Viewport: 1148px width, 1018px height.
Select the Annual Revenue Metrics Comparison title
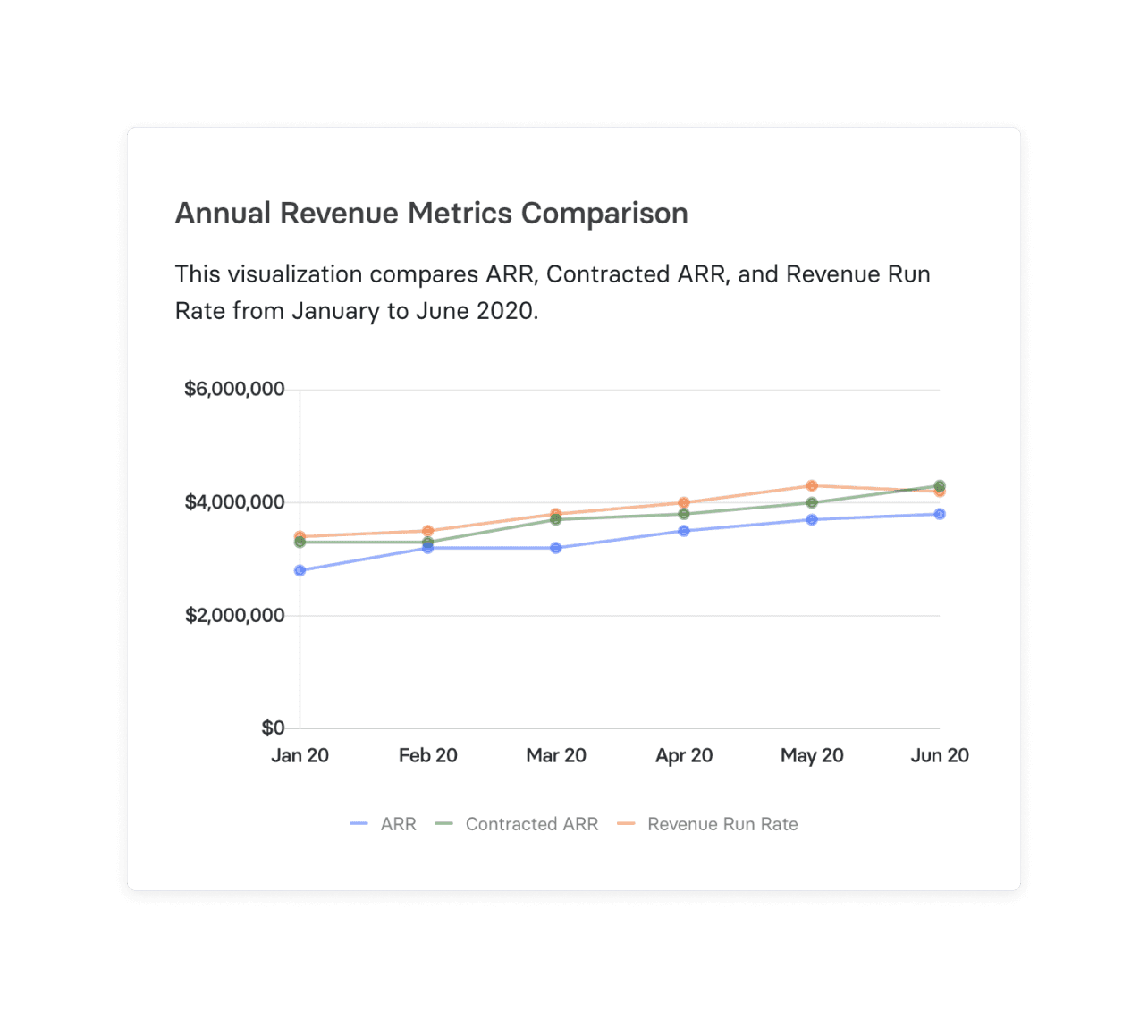[x=431, y=213]
